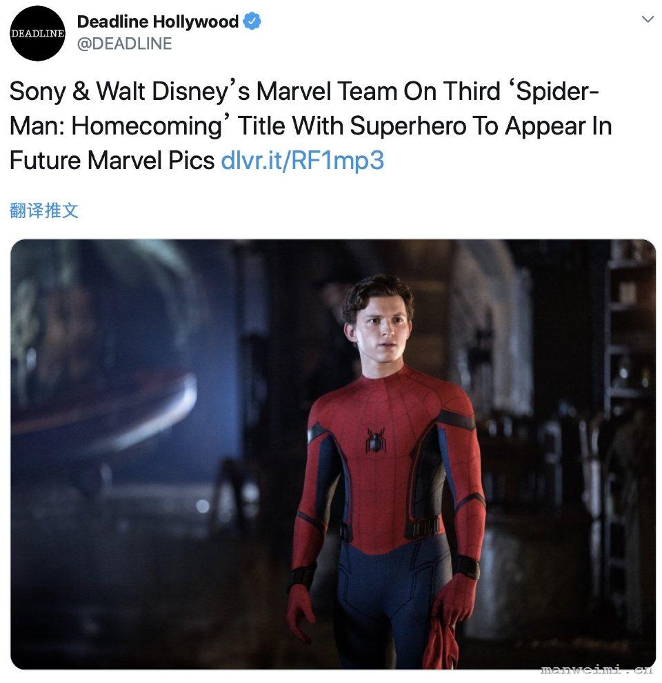Click the 'Sony & Walt Disney's' text
662x683 pixels.
coord(130,92)
